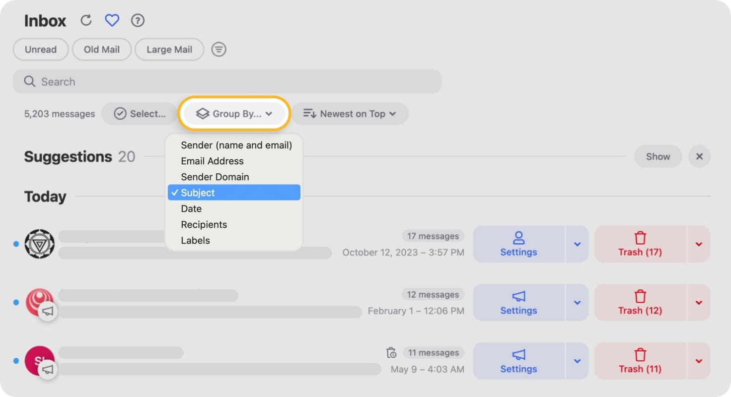Open the help question mark icon

pyautogui.click(x=138, y=20)
